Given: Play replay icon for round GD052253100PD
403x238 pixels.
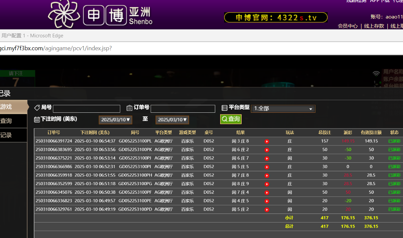Looking at the screenshot, I should 267,210.
